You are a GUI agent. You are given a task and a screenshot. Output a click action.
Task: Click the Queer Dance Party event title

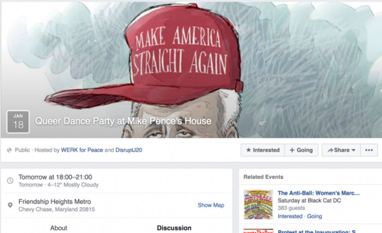[123, 121]
